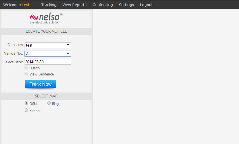
Task: Click the SELECT MAP section header
Action: click(x=46, y=96)
